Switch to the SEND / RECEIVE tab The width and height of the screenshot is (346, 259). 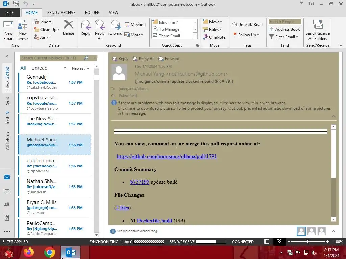pos(61,12)
